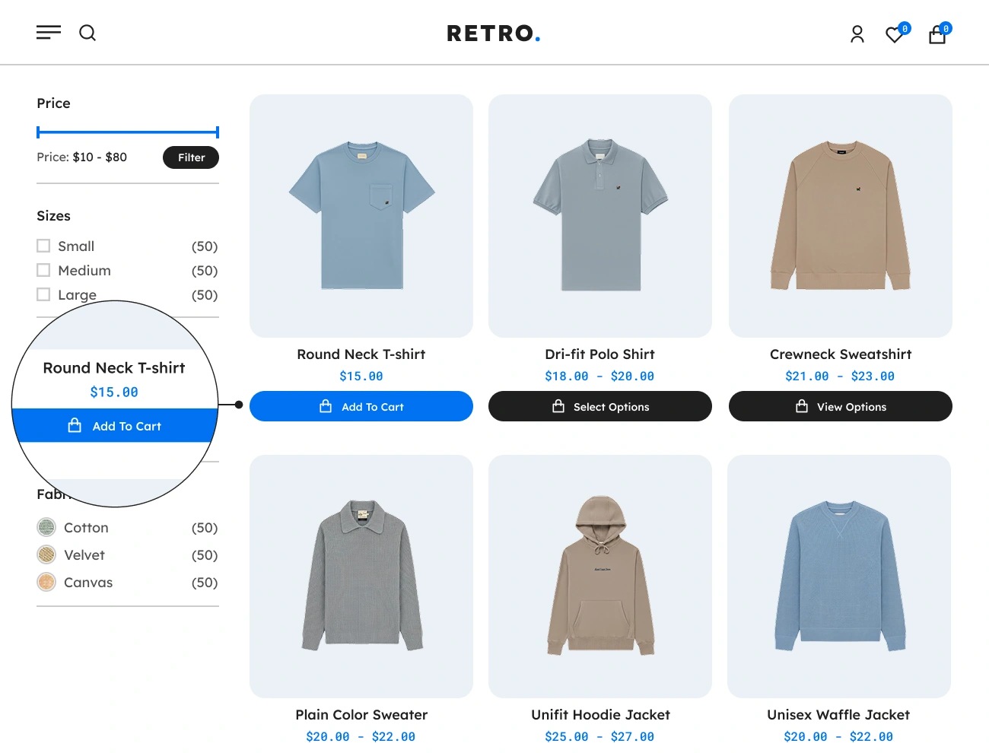Click the Velvet fabric label
Viewport: 989px width, 753px height.
[84, 555]
